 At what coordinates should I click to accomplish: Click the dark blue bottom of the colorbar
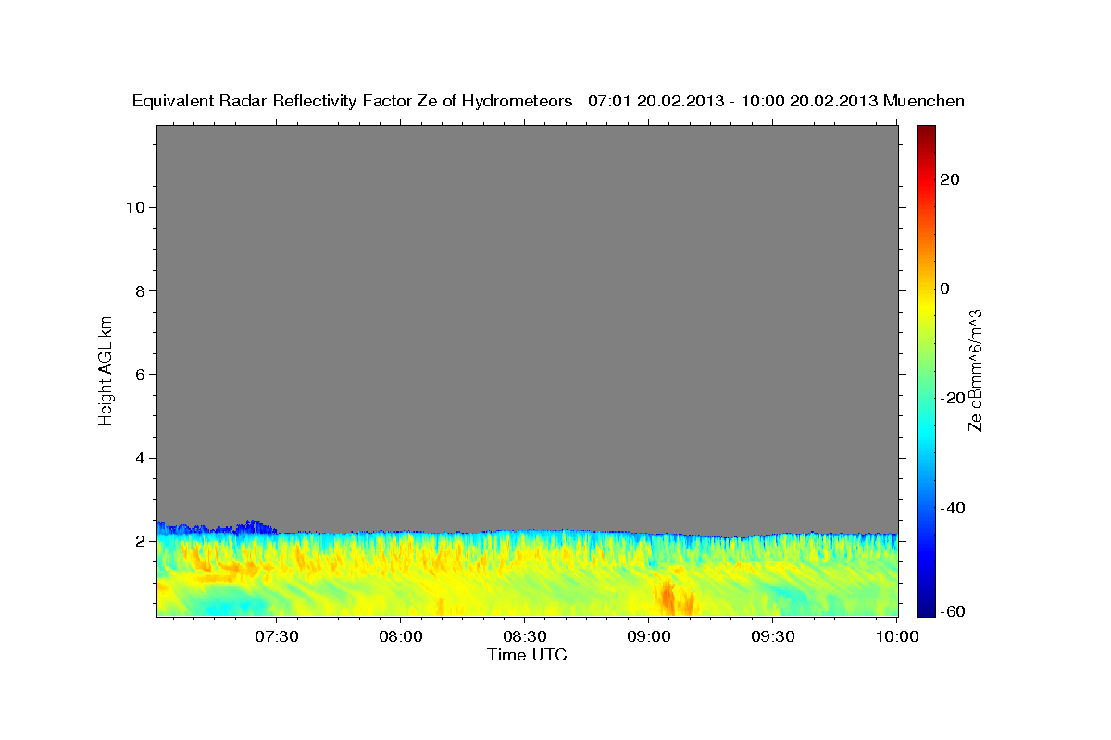click(x=926, y=609)
